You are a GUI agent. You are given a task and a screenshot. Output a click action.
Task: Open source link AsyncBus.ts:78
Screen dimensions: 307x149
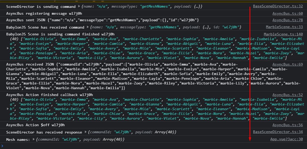pos(288,20)
